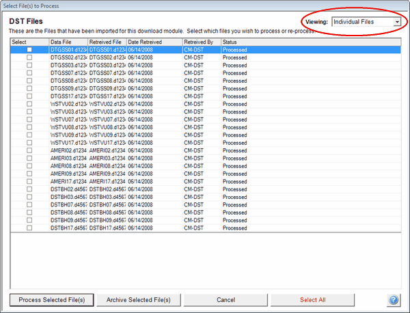Click Retreived File cell AMERI17.d1234
The height and width of the screenshot is (313, 410).
[107, 182]
